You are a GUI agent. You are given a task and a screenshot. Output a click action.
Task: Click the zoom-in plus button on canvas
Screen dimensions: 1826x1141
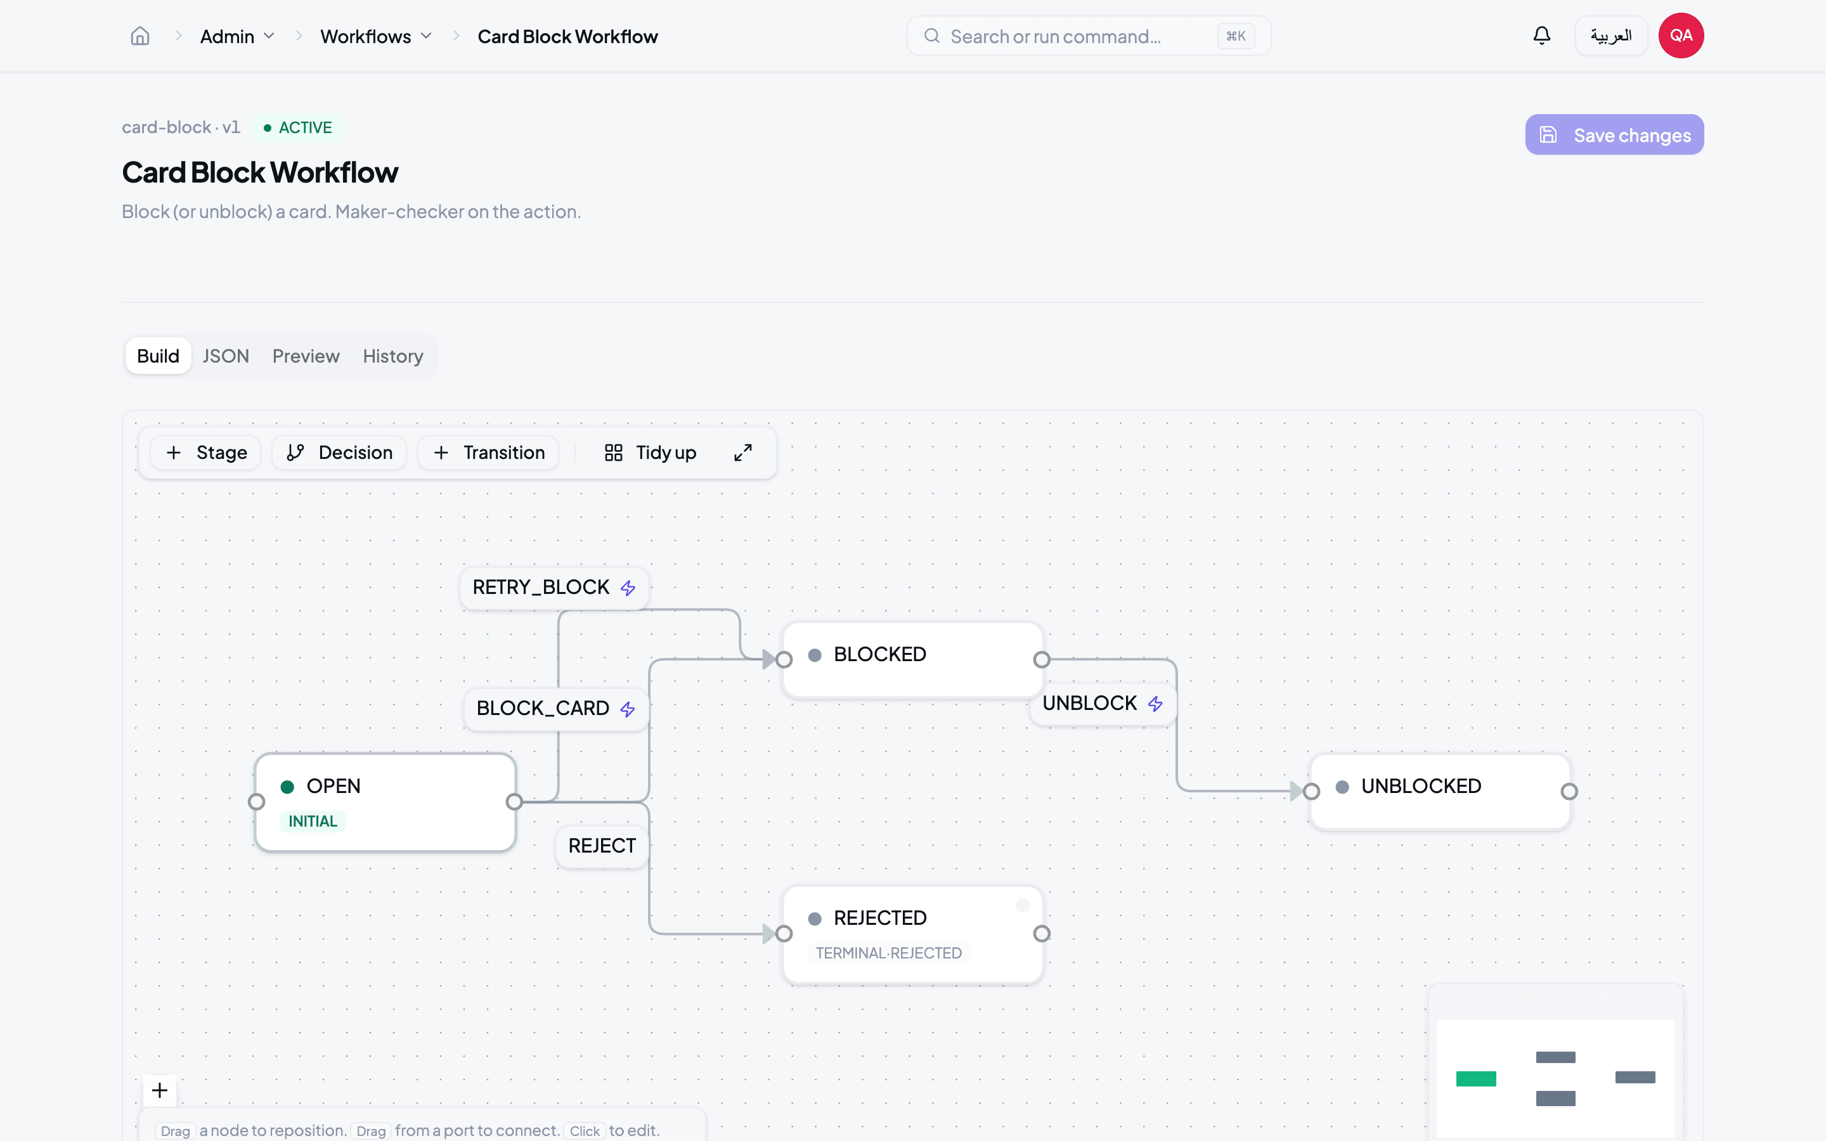tap(159, 1090)
